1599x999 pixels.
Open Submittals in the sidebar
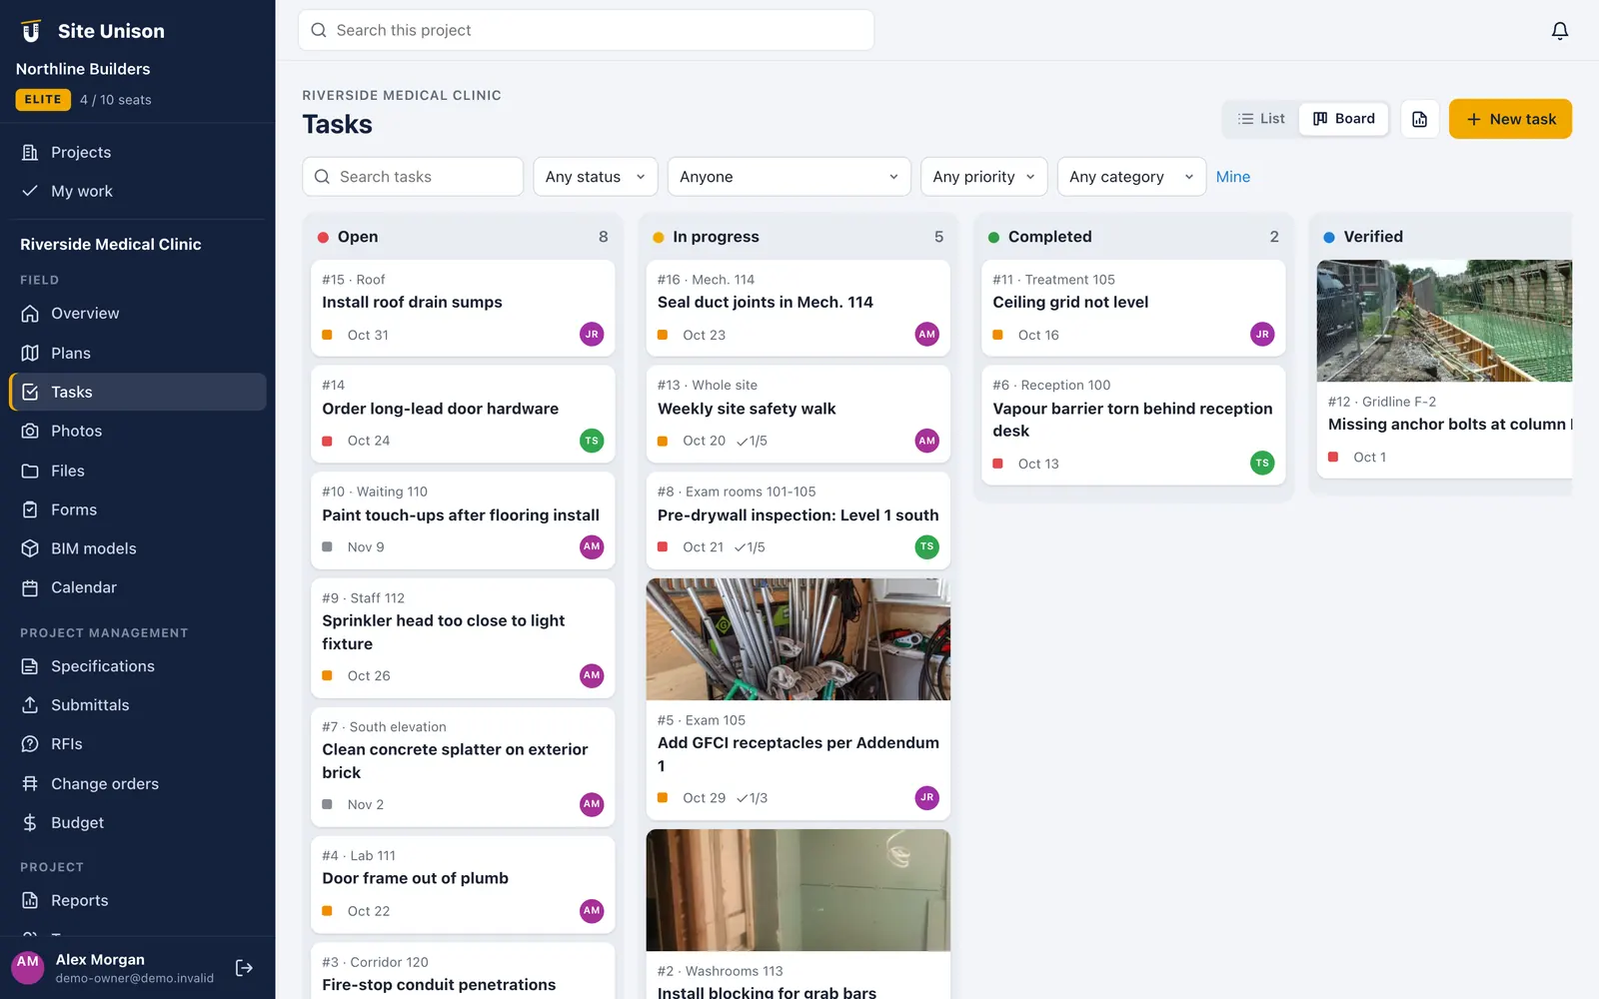point(138,705)
